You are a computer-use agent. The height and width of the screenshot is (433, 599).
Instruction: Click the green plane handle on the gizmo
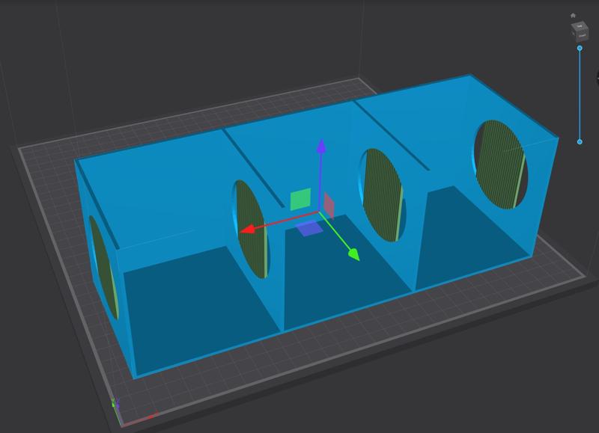click(300, 200)
